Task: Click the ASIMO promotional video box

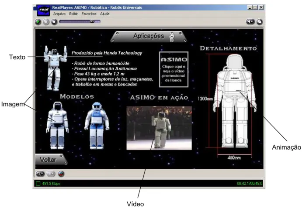Action: pyautogui.click(x=174, y=69)
